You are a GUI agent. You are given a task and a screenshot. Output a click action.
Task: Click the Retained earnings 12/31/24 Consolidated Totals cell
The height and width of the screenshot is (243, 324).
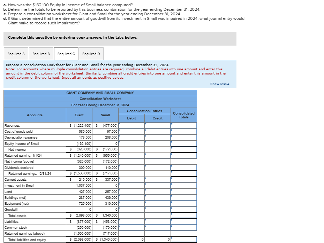(x=183, y=173)
